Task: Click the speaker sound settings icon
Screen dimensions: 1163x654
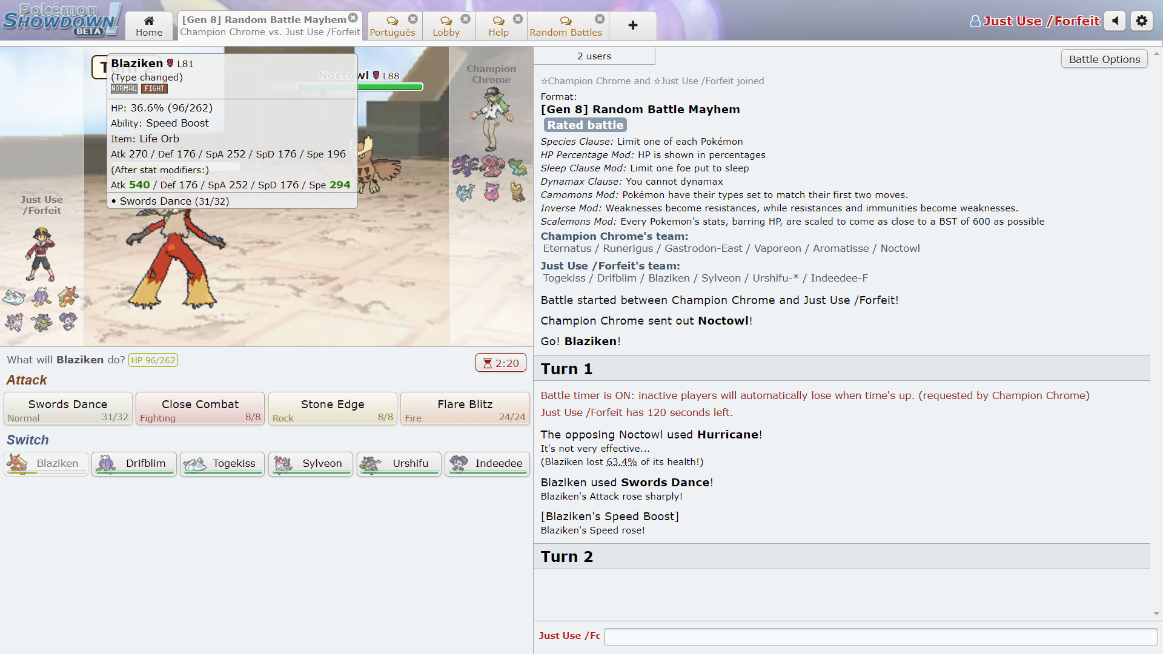Action: pyautogui.click(x=1115, y=21)
